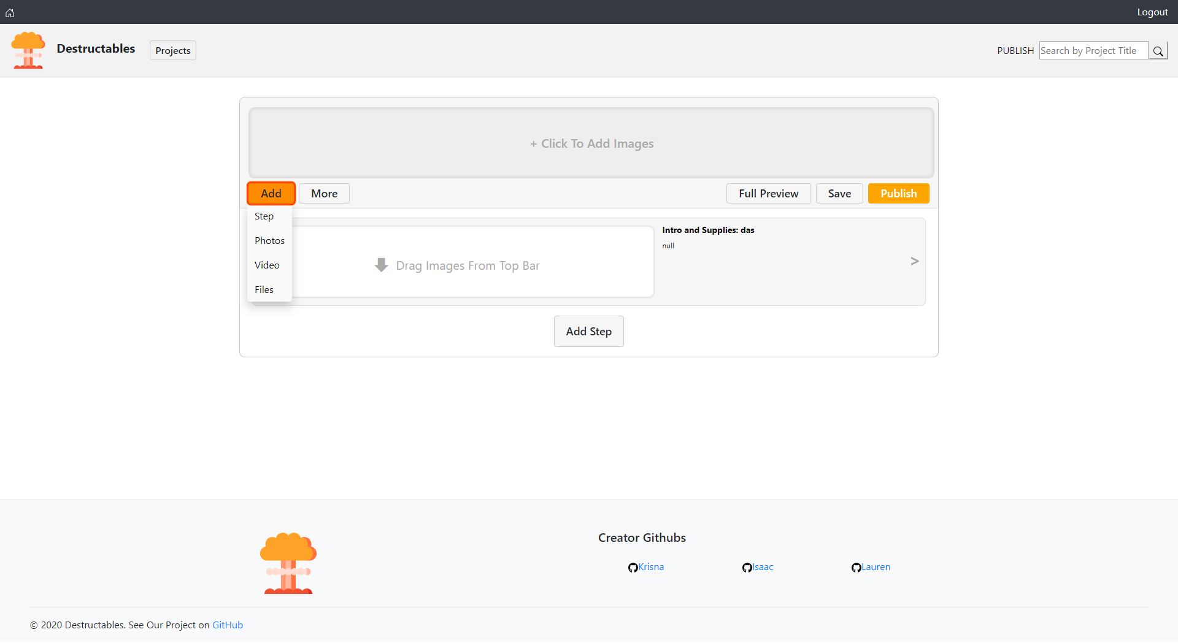Click the GitHub icon beside Krisna
The height and width of the screenshot is (643, 1178).
[633, 568]
